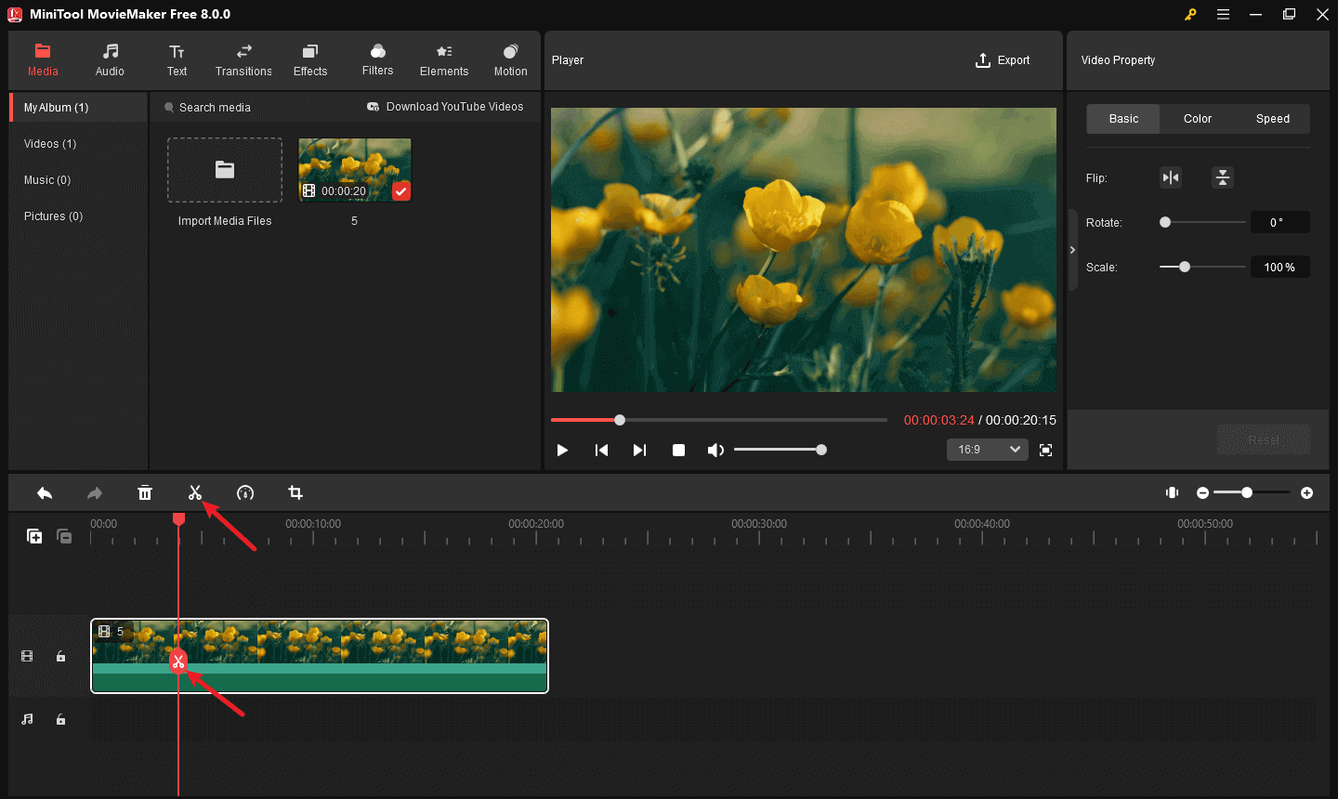The width and height of the screenshot is (1338, 799).
Task: Switch to the Speed property tab
Action: pyautogui.click(x=1273, y=119)
